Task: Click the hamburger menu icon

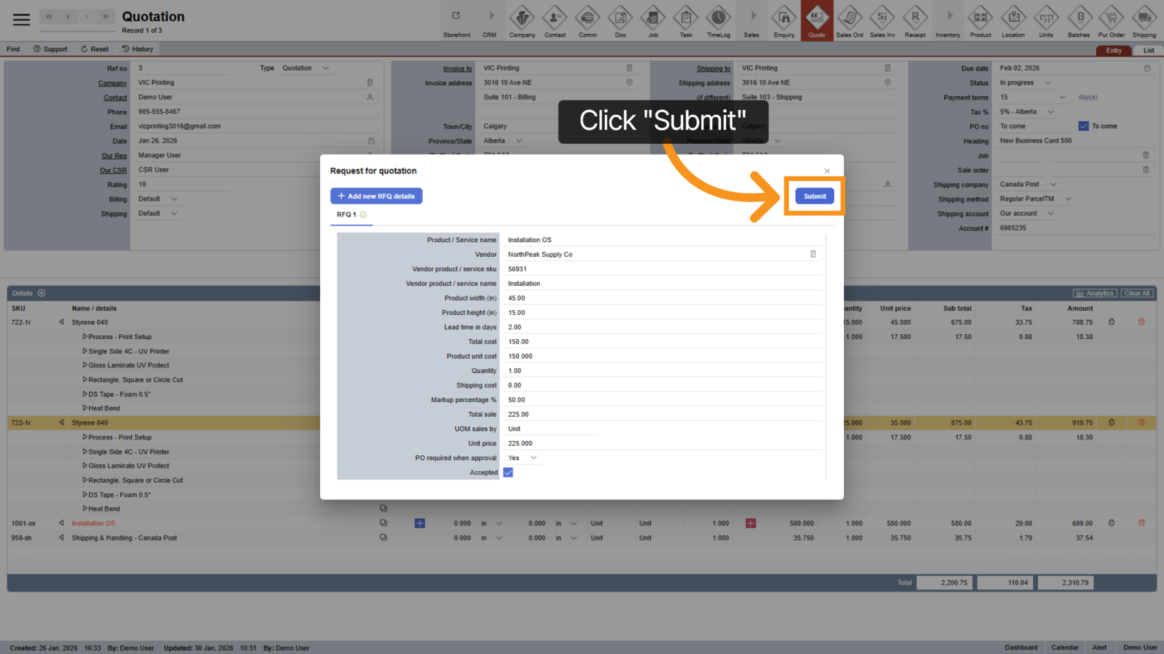Action: [21, 19]
